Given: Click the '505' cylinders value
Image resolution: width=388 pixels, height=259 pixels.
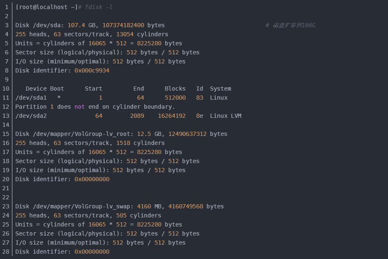Looking at the screenshot, I should [121, 215].
